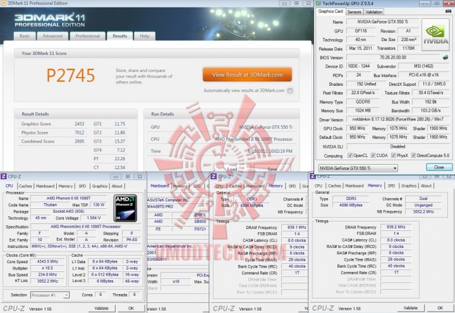Toggle the CUDA checkbox in GPU-Z
Image resolution: width=455 pixels, height=313 pixels.
[x=373, y=156]
